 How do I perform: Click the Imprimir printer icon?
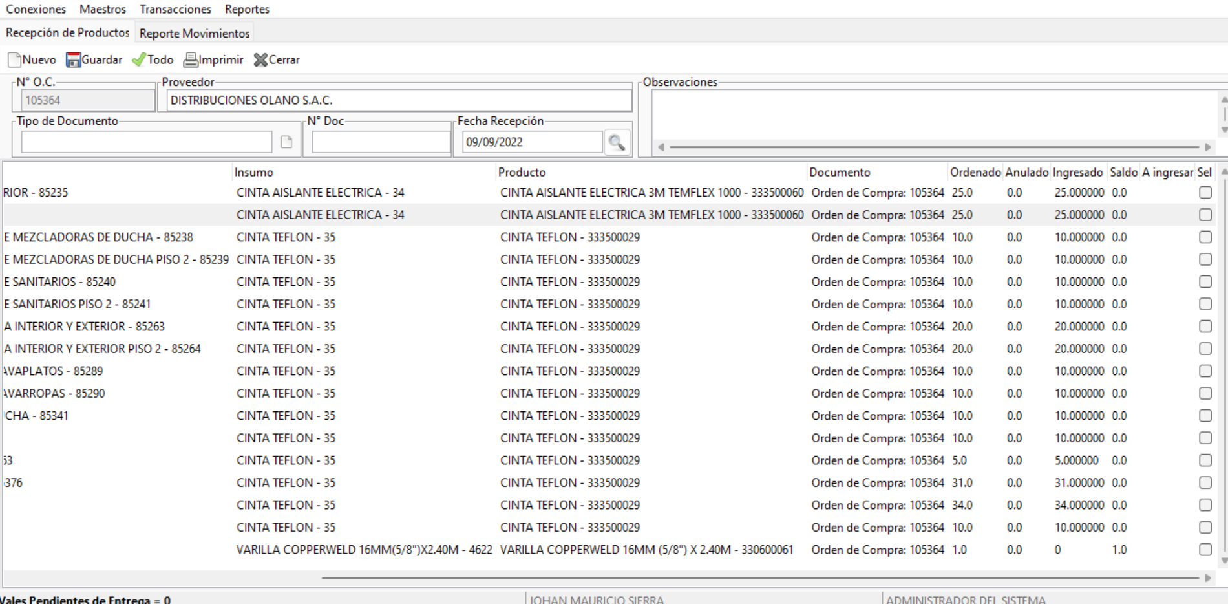point(191,59)
